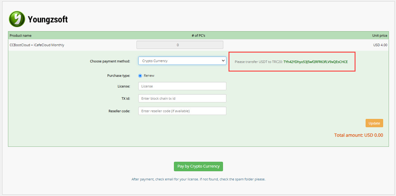
Task: Click the Youngzsoft brand name text
Action: pyautogui.click(x=48, y=20)
